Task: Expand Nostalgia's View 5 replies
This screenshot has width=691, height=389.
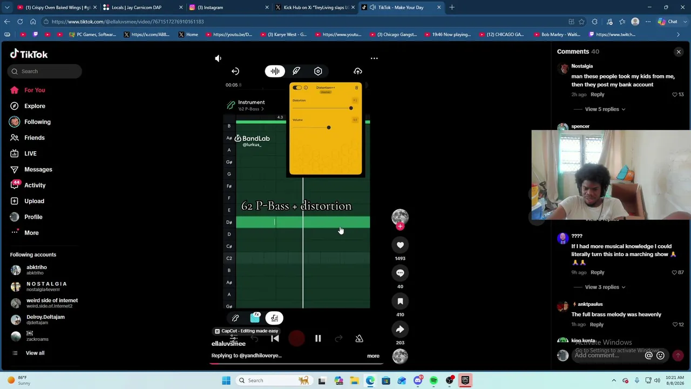Action: 605,109
